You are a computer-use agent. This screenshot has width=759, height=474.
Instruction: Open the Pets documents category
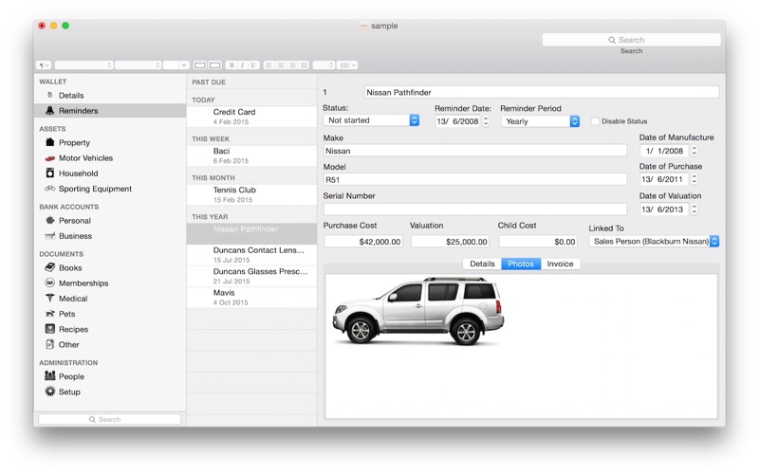click(66, 314)
